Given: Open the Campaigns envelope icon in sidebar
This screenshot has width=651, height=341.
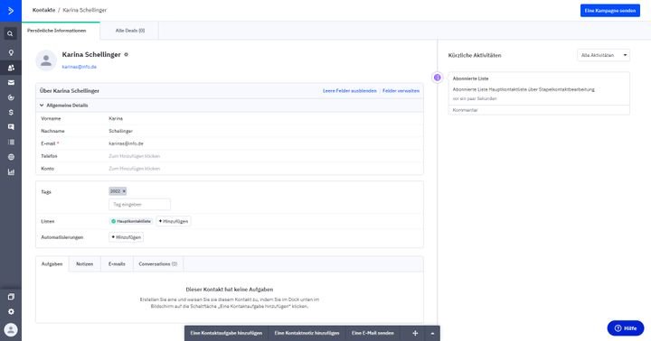Looking at the screenshot, I should [x=11, y=83].
